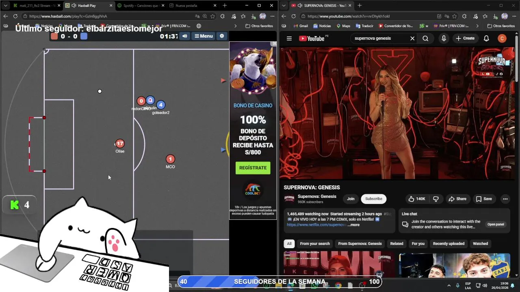Screen dimensions: 520x292
Task: Select the For you filter chip
Action: pyautogui.click(x=418, y=244)
